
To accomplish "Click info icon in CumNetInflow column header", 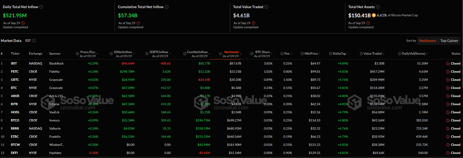I will pyautogui.click(x=185, y=54).
